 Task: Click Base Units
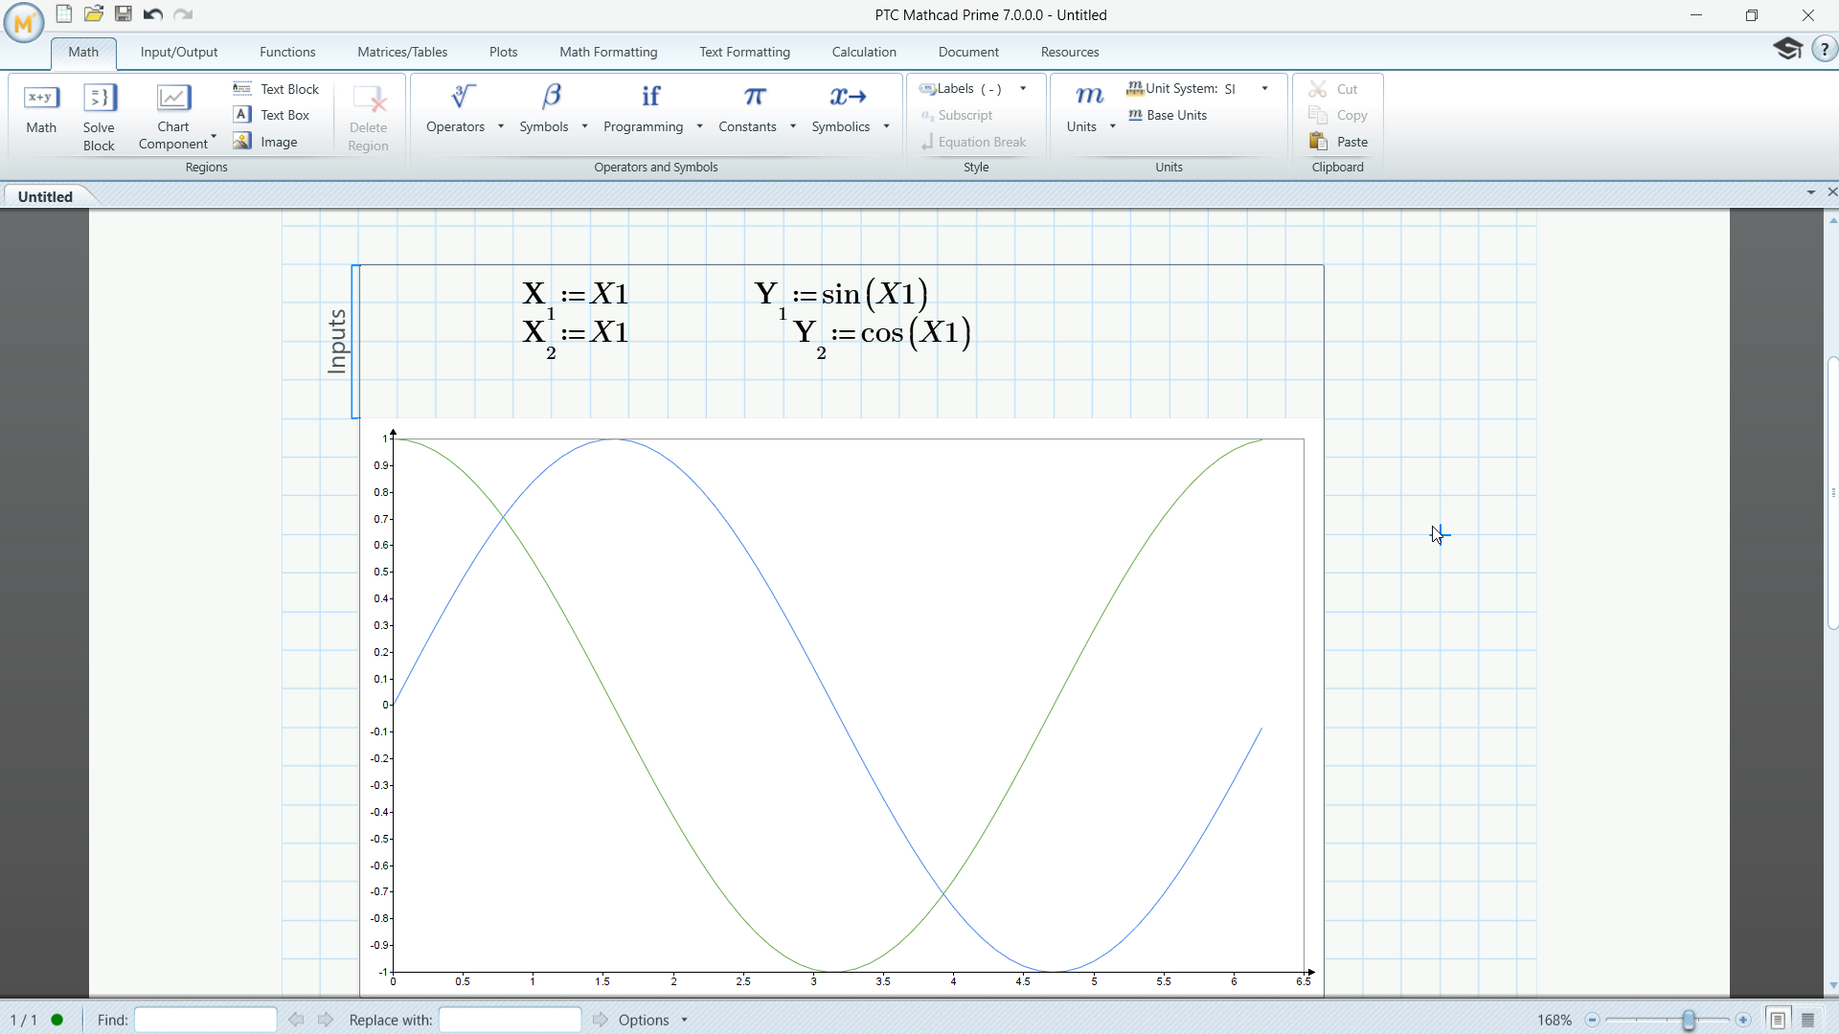[x=1168, y=115]
